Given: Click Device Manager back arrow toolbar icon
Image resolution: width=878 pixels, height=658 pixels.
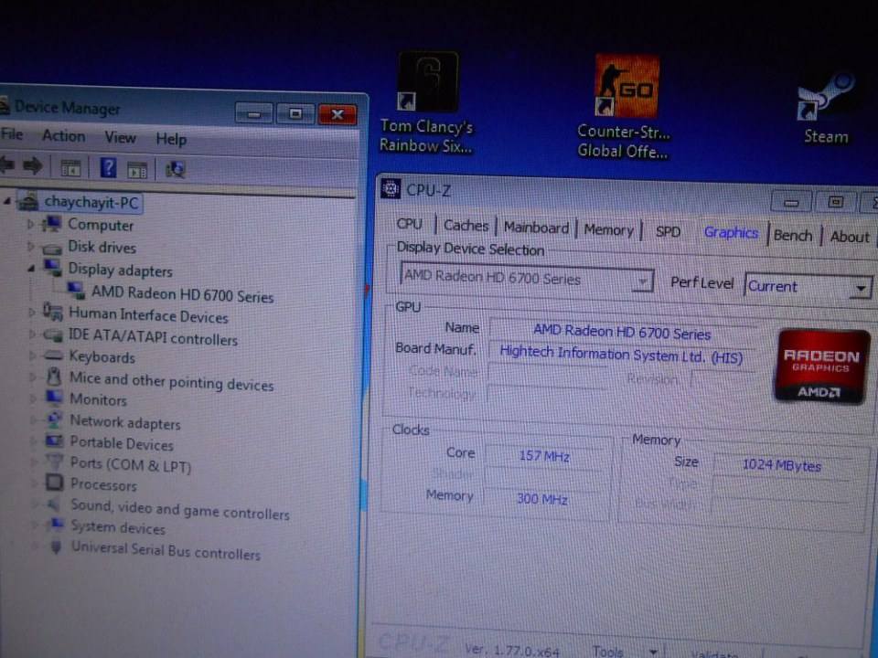Looking at the screenshot, I should (x=7, y=164).
